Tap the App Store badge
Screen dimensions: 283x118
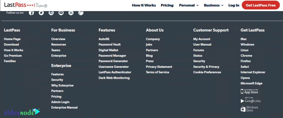[x=250, y=91]
